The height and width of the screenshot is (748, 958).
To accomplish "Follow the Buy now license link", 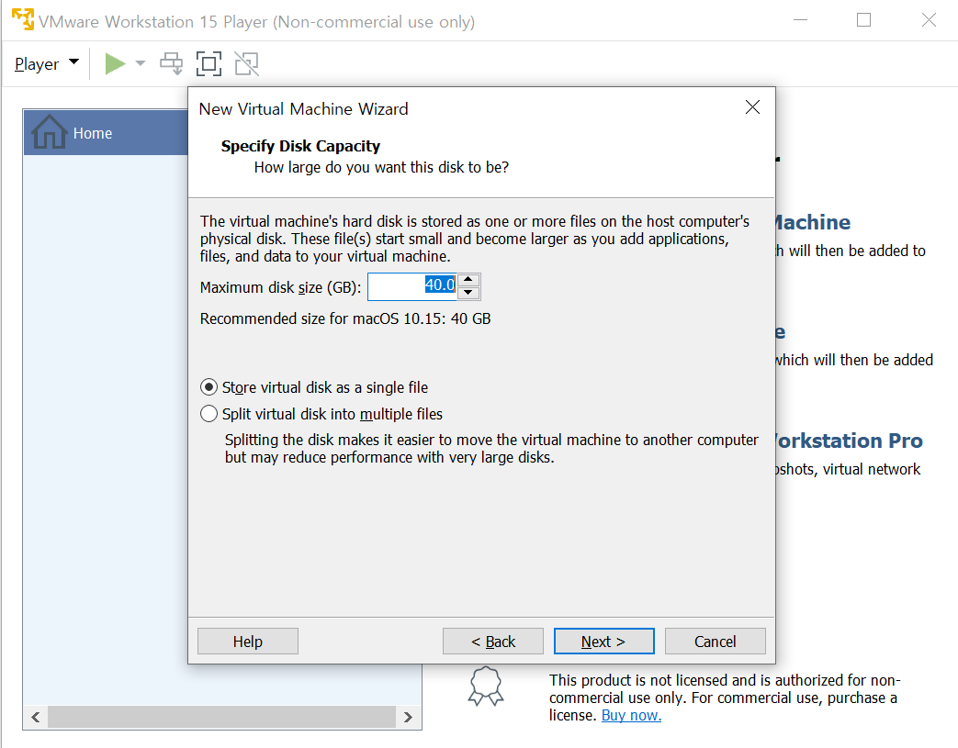I will pos(631,715).
